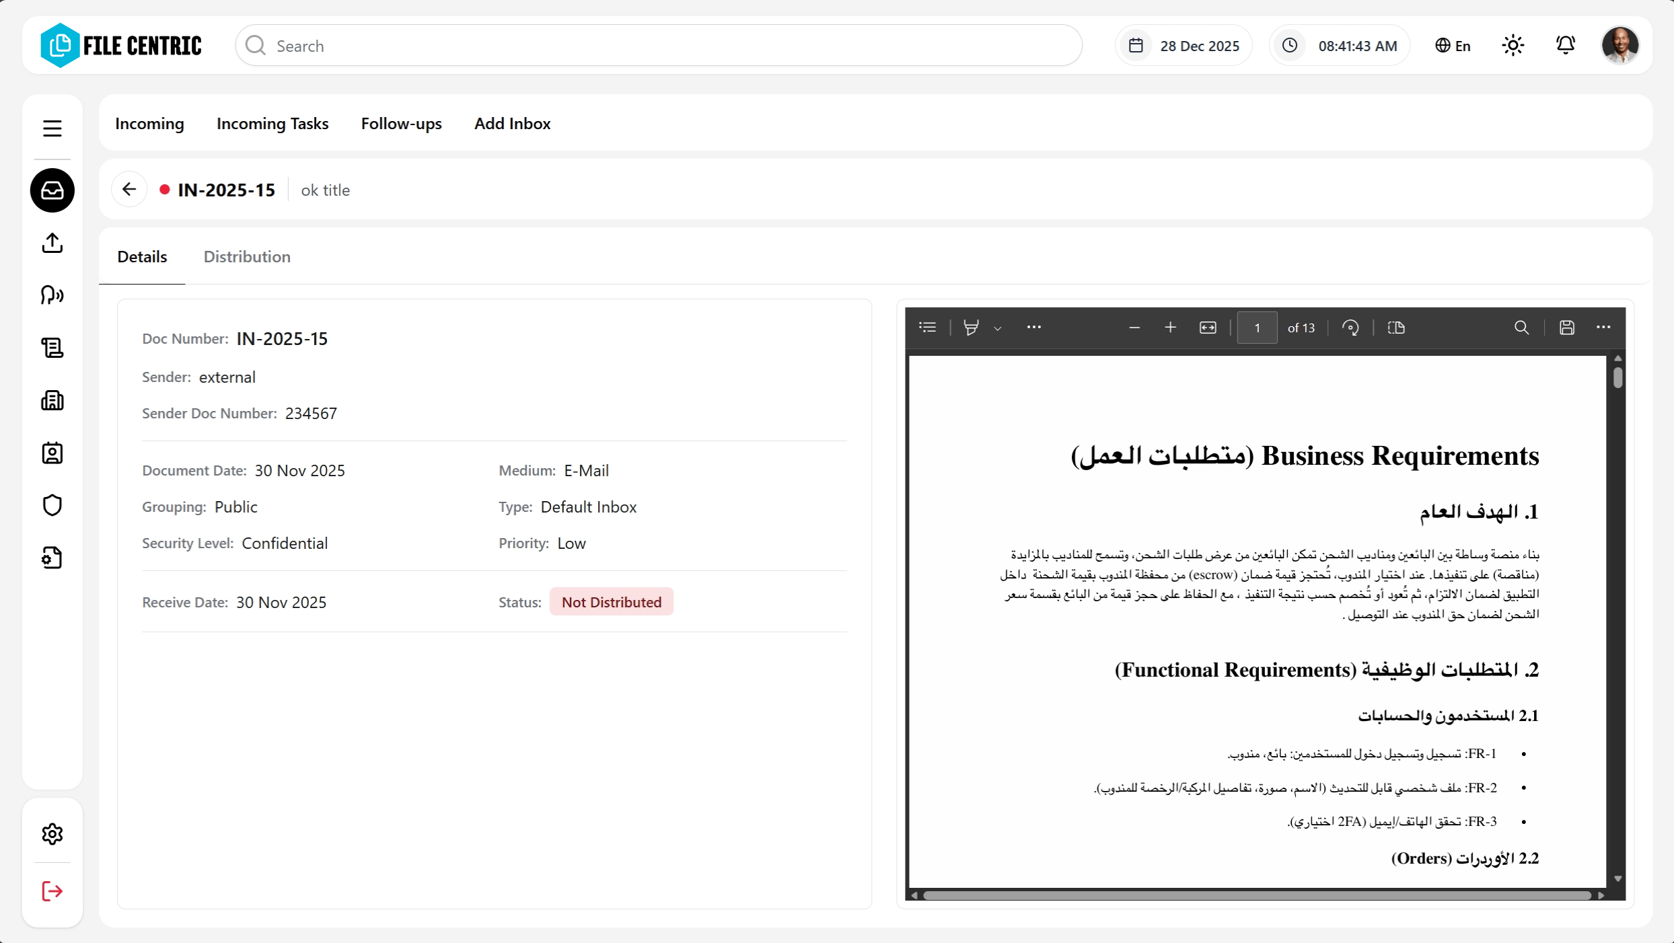The height and width of the screenshot is (943, 1674).
Task: Switch the theme with the sun toggle
Action: pyautogui.click(x=1513, y=45)
